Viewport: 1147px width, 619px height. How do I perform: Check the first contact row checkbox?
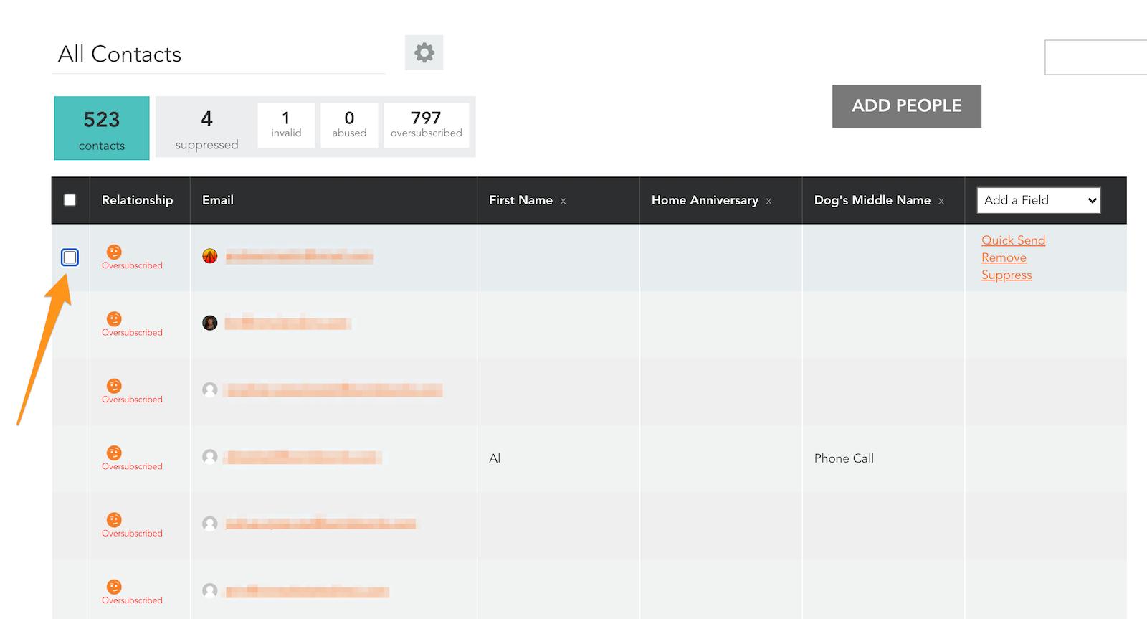(x=70, y=257)
